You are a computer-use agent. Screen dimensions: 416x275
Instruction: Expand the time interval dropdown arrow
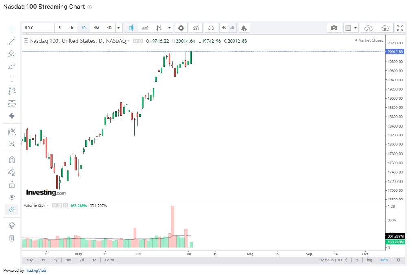click(x=118, y=28)
